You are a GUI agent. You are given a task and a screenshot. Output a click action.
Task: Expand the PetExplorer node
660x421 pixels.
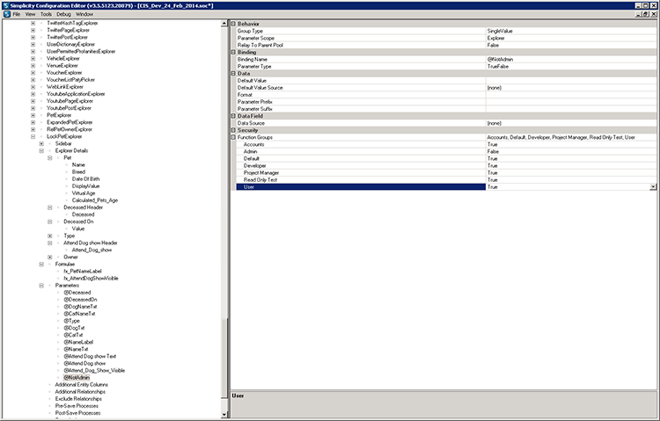(x=33, y=115)
